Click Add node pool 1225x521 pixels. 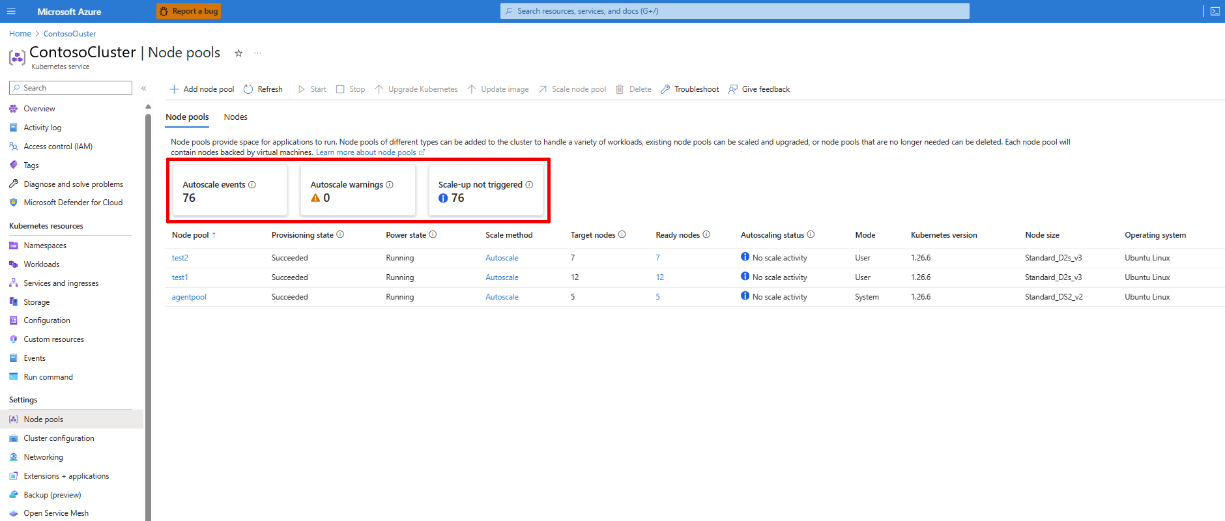pyautogui.click(x=202, y=89)
